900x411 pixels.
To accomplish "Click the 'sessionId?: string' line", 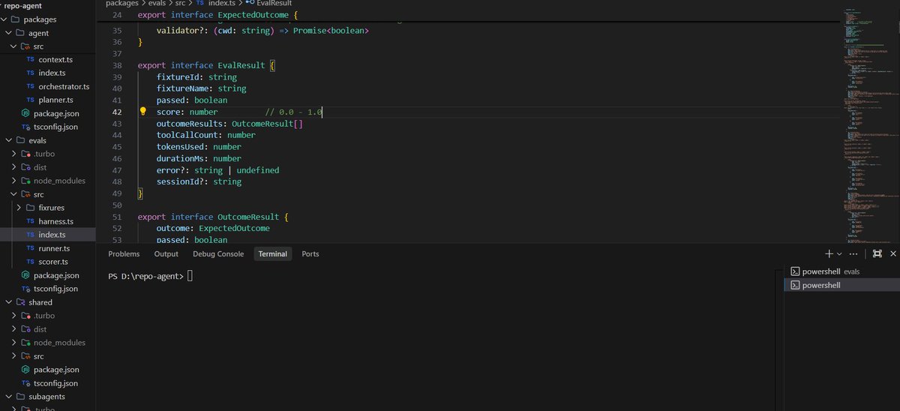I will tap(199, 181).
